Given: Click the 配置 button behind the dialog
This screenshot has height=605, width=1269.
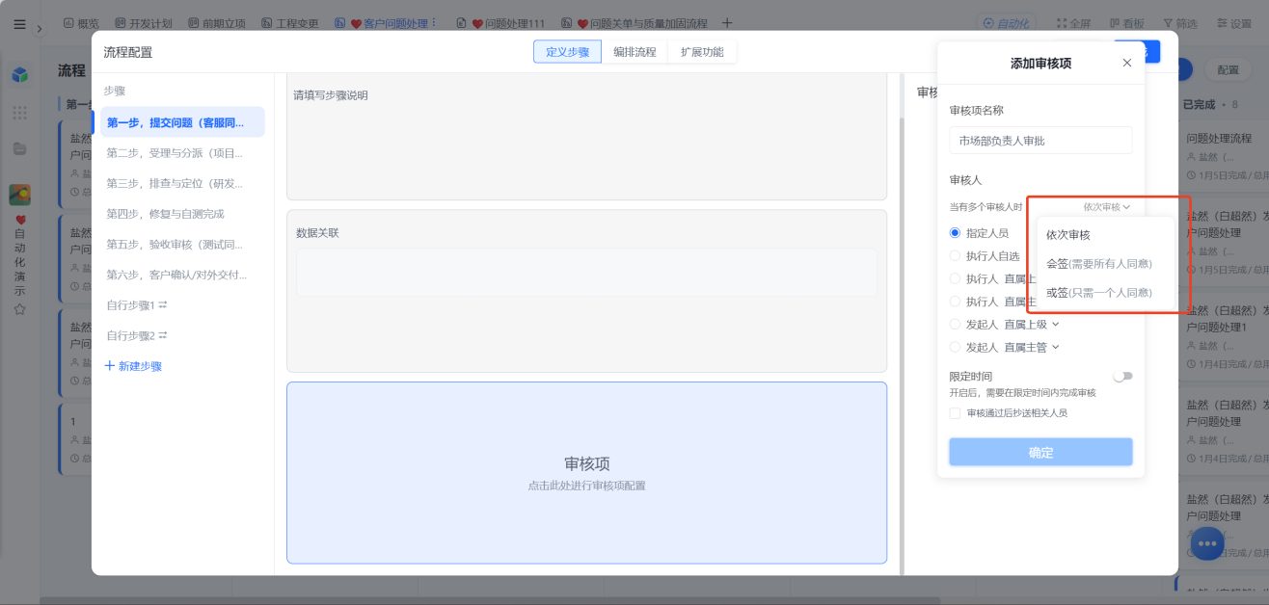Looking at the screenshot, I should tap(1228, 69).
